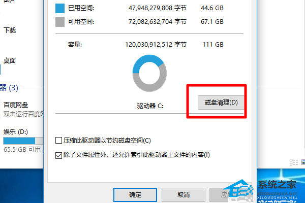The height and width of the screenshot is (203, 305).
Task: Dismiss the dialog with 取消
Action: click(x=184, y=195)
